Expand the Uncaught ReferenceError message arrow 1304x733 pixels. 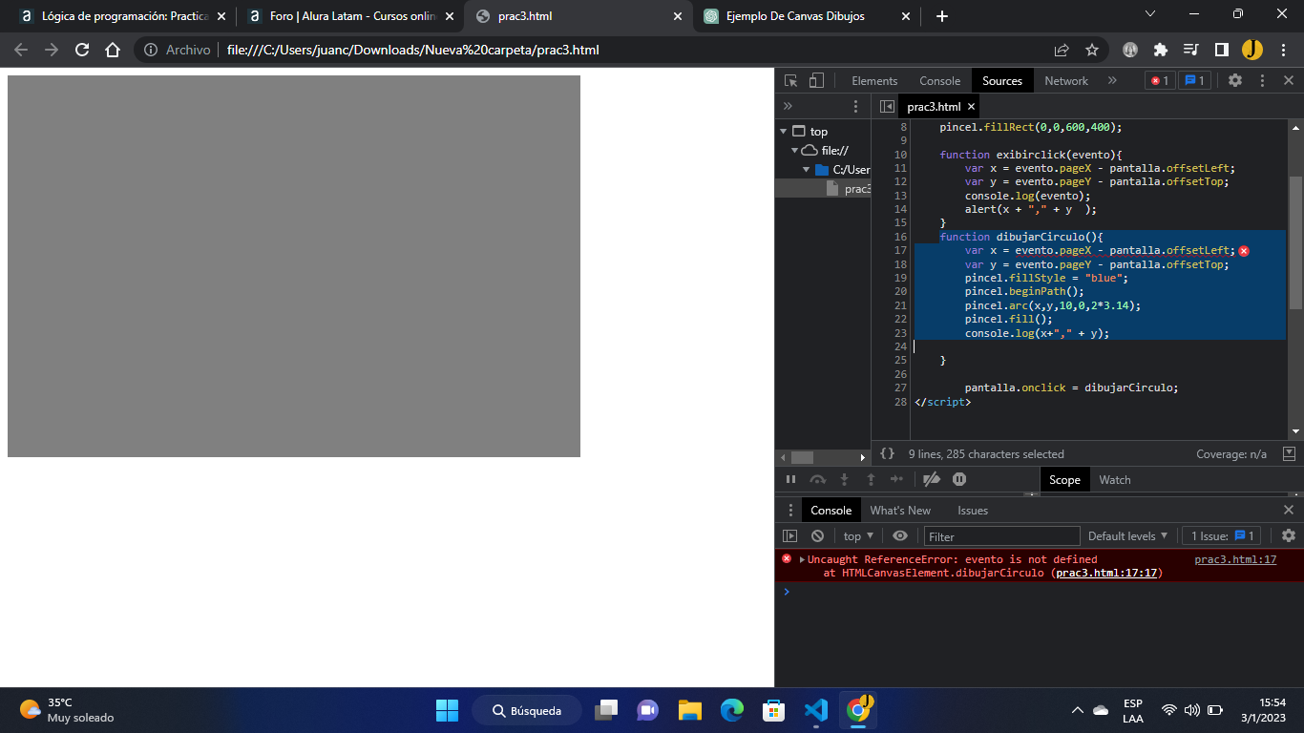click(x=803, y=559)
